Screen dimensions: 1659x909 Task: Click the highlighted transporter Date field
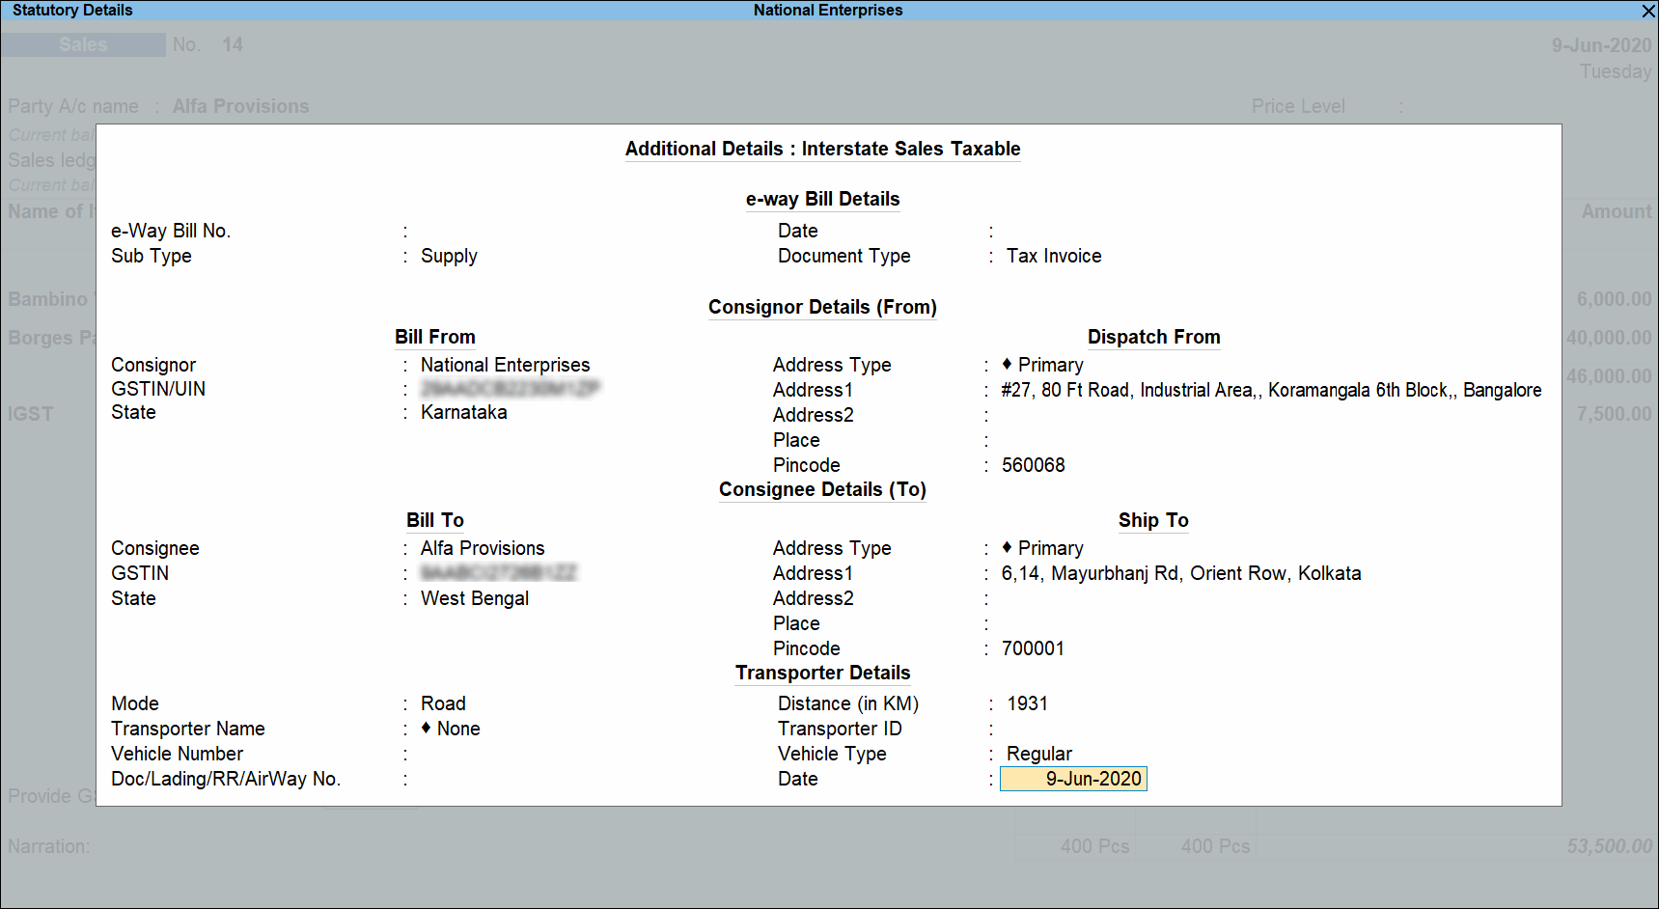[x=1073, y=779]
